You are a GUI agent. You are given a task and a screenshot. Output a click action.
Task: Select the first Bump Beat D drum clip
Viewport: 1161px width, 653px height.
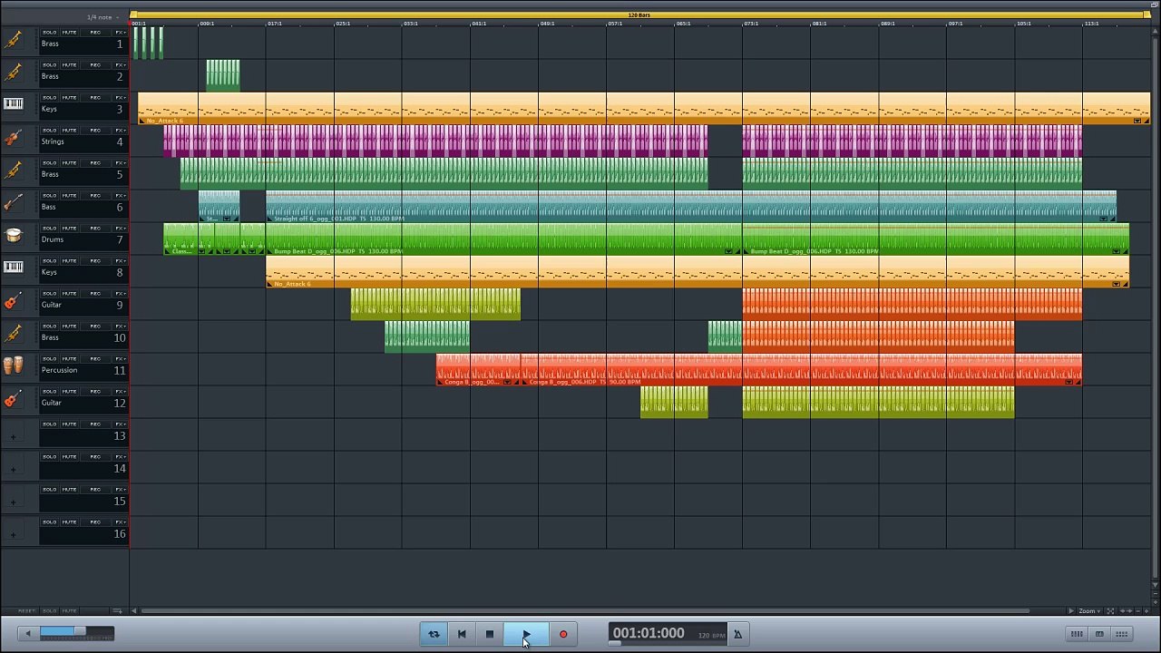(x=503, y=239)
